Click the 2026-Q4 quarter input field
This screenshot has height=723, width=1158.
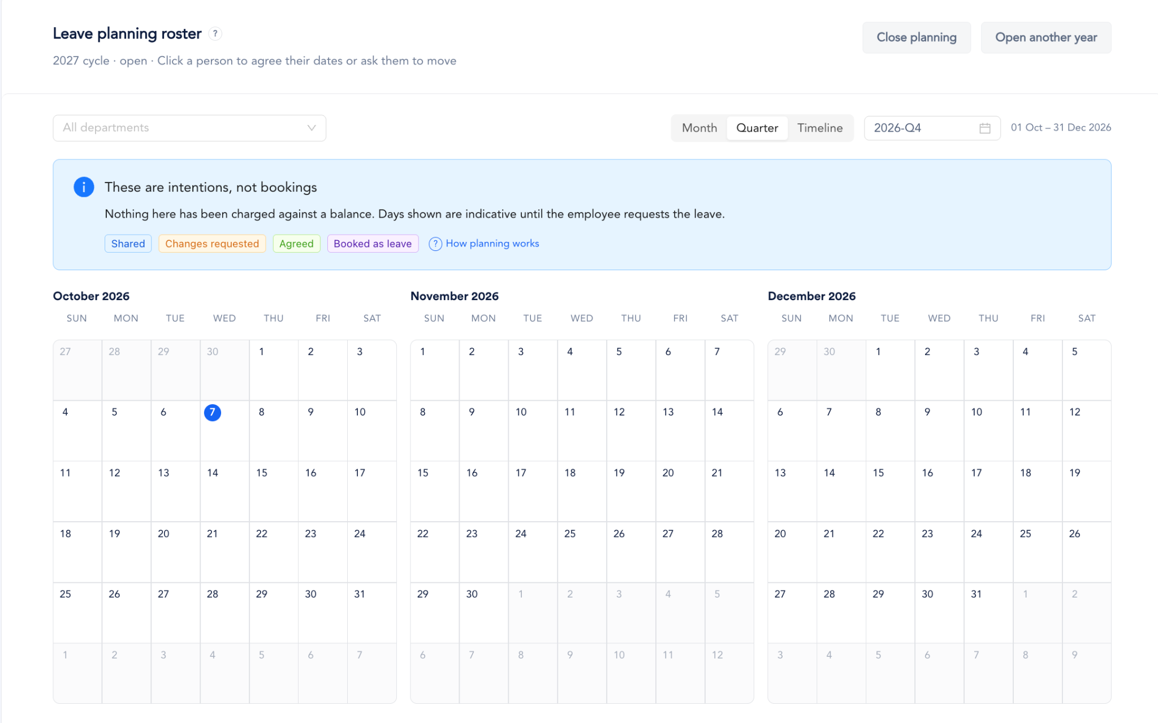pyautogui.click(x=932, y=128)
